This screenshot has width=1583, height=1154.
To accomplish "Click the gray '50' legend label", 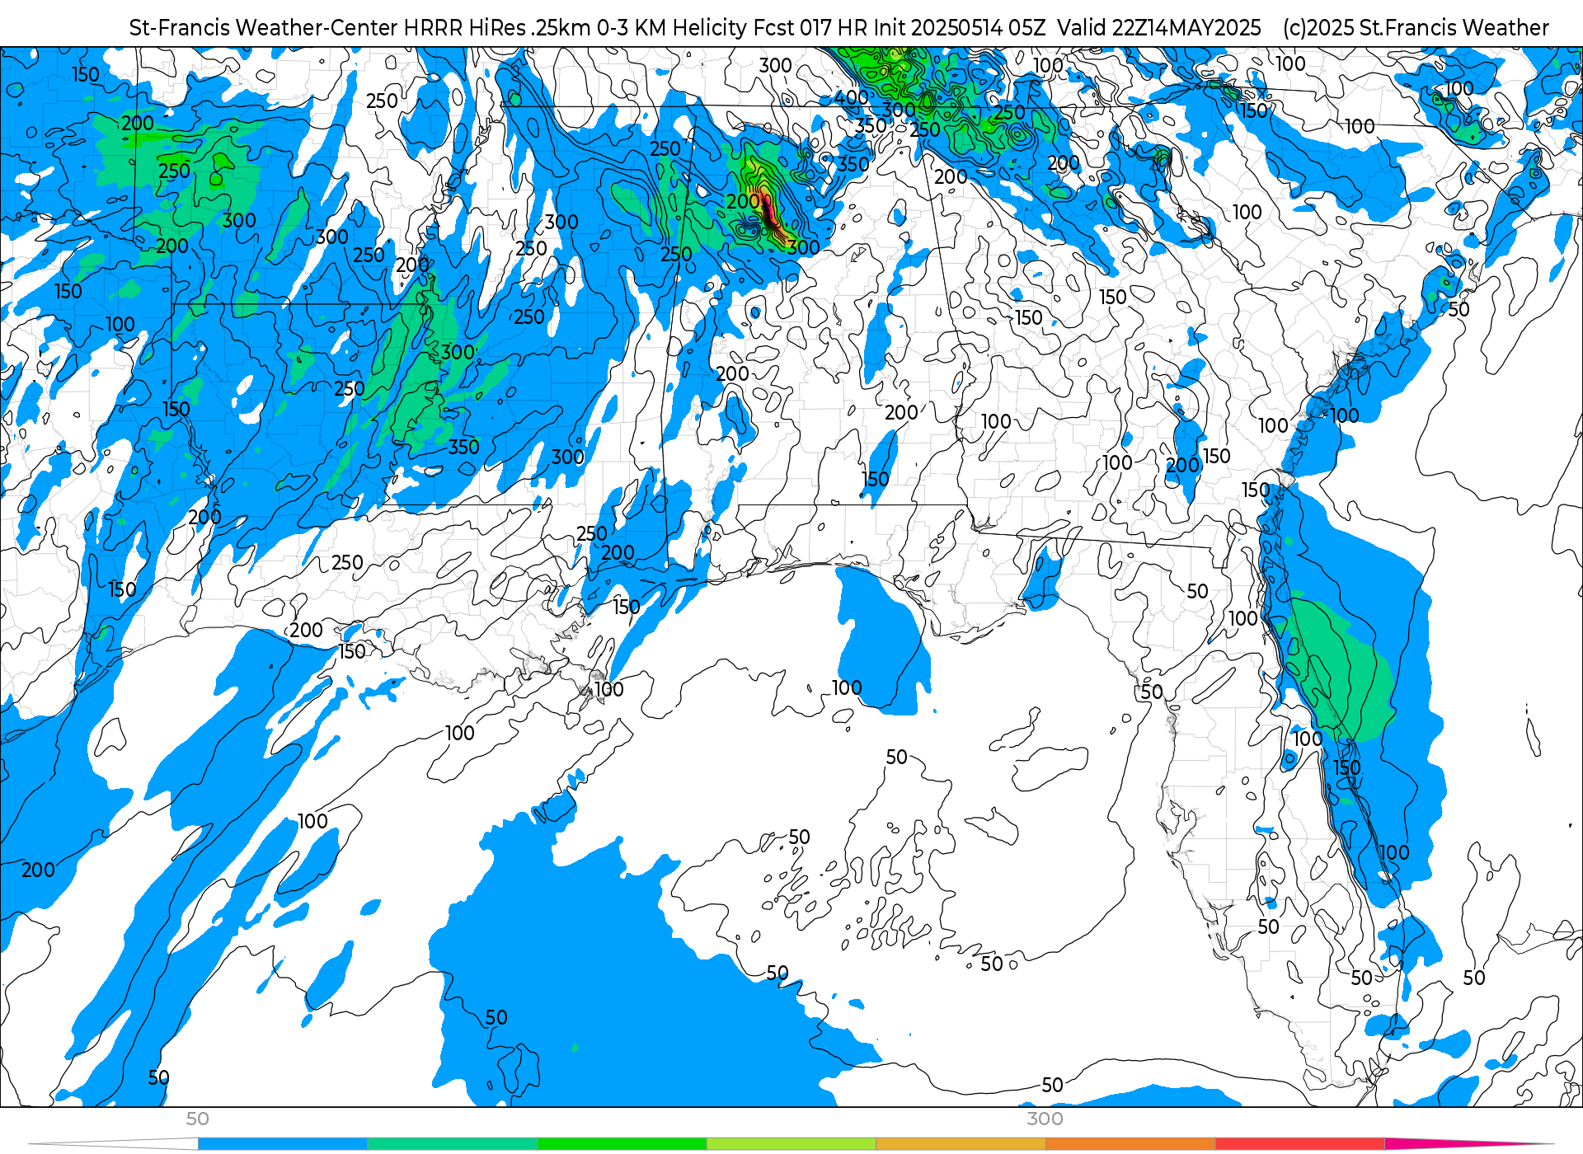I will pyautogui.click(x=197, y=1119).
